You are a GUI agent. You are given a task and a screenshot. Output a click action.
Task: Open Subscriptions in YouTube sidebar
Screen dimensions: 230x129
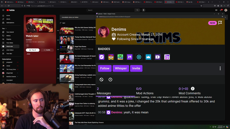coord(10,23)
